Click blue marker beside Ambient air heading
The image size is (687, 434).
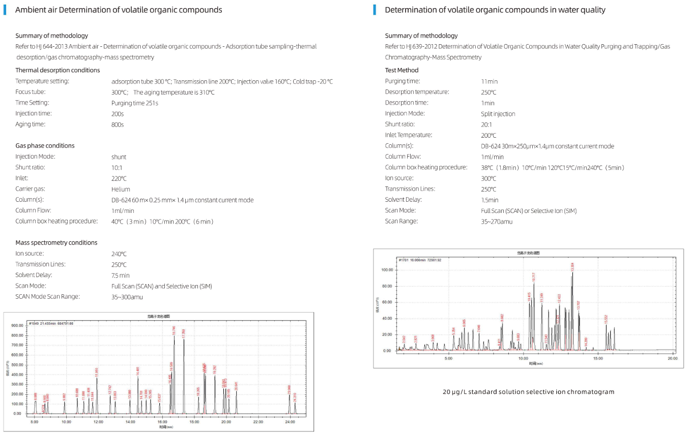click(5, 10)
